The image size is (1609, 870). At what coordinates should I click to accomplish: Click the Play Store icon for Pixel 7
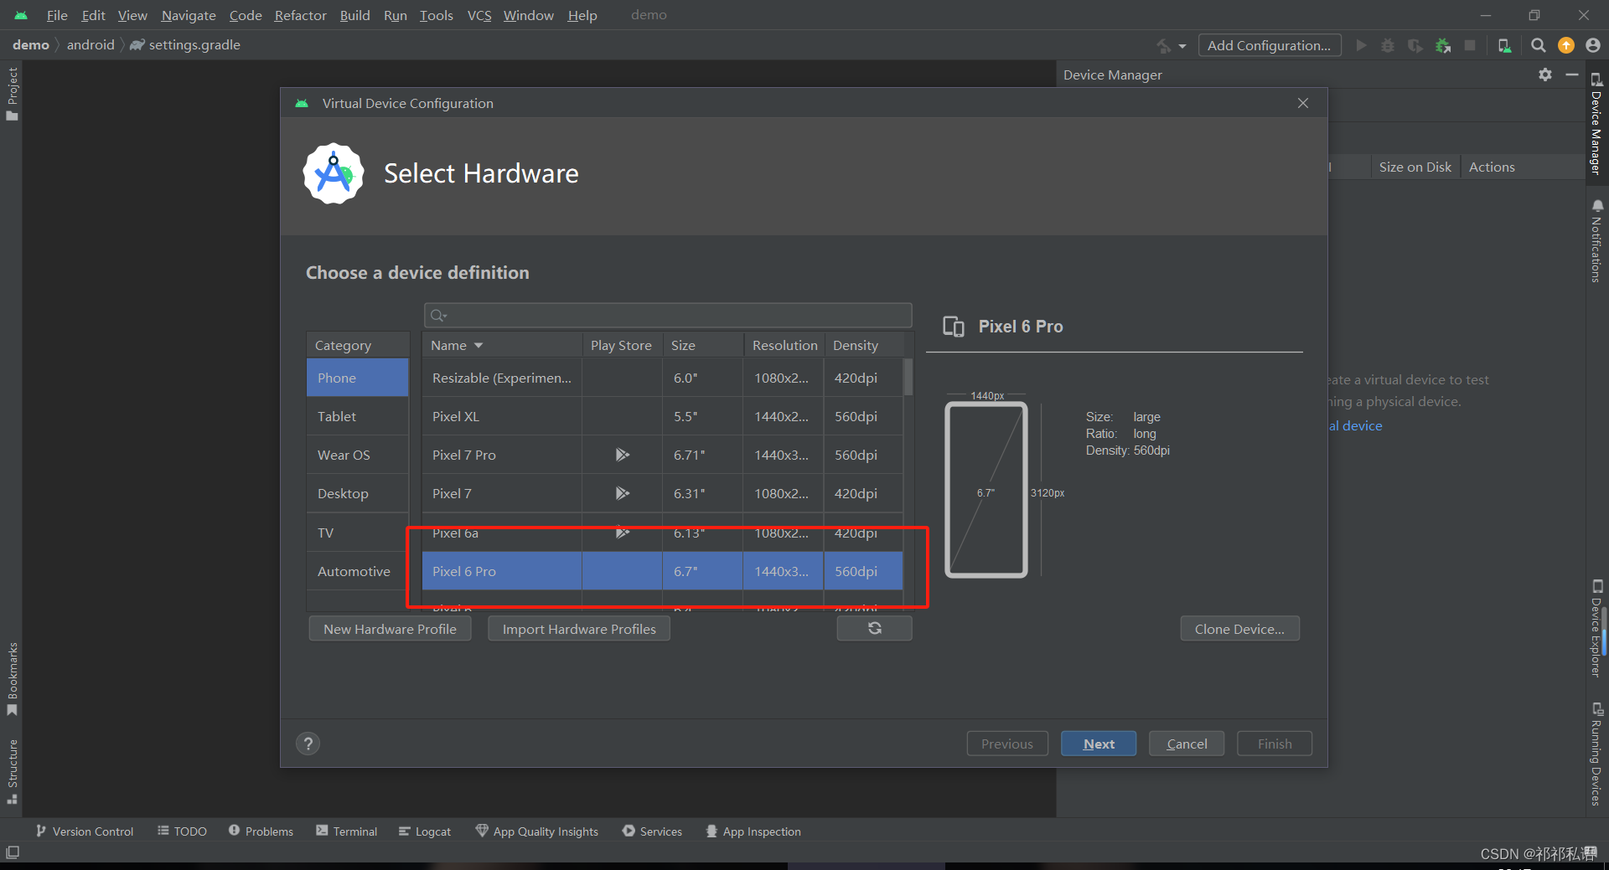(622, 493)
